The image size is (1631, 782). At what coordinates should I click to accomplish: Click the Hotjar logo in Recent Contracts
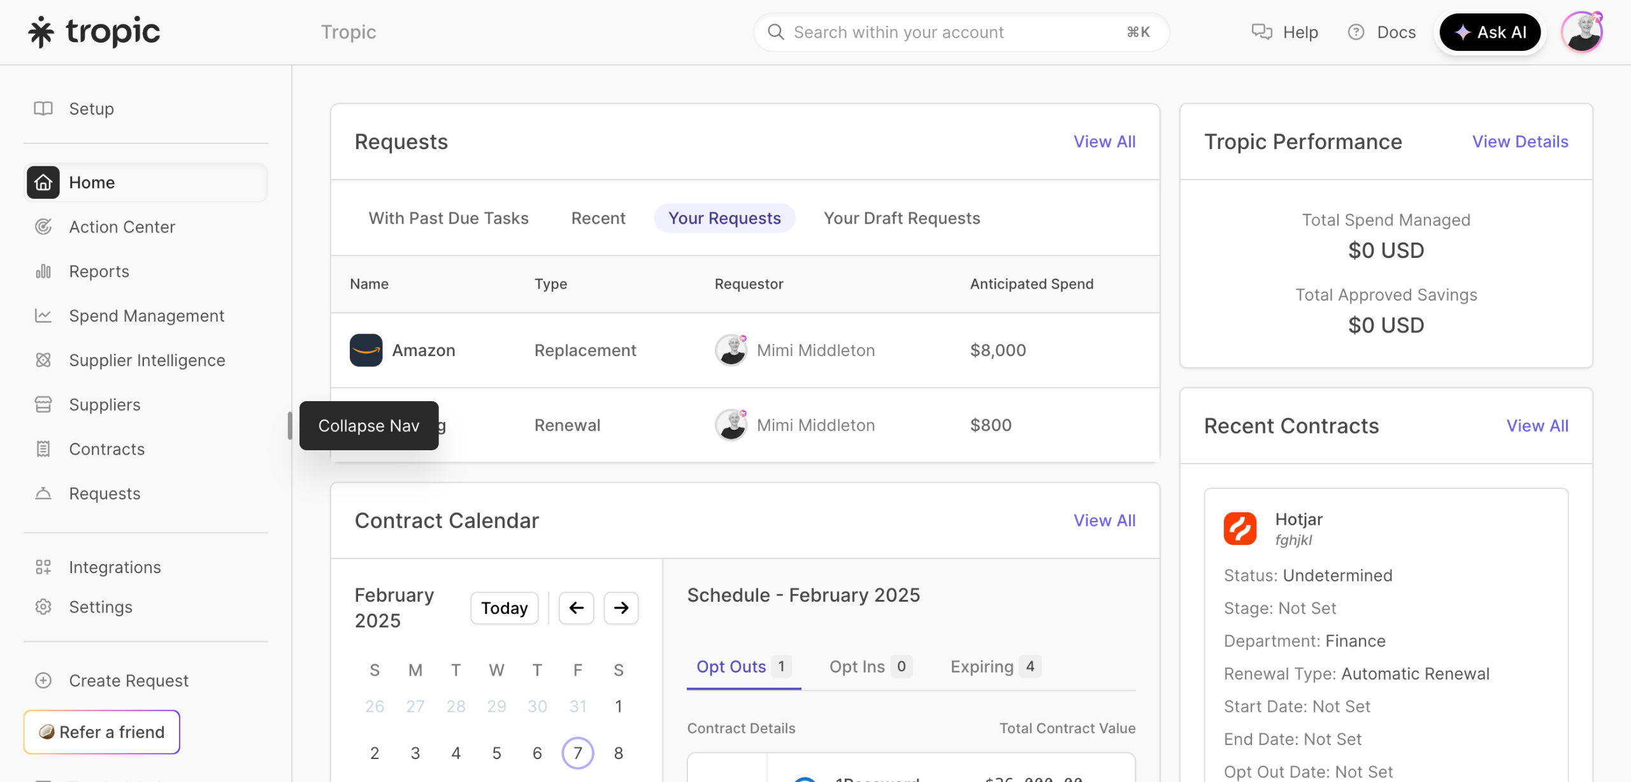point(1240,529)
